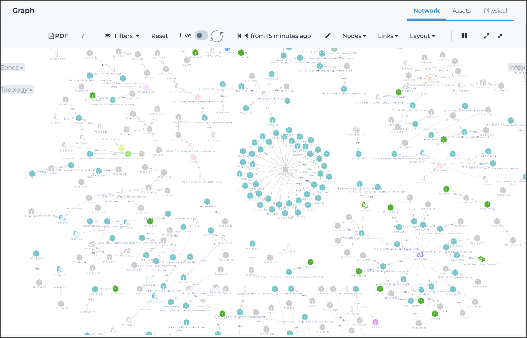Pause the graph animation
Image resolution: width=527 pixels, height=338 pixels.
click(x=464, y=36)
